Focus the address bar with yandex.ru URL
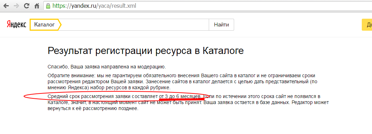The height and width of the screenshot is (134, 372). tap(208, 6)
